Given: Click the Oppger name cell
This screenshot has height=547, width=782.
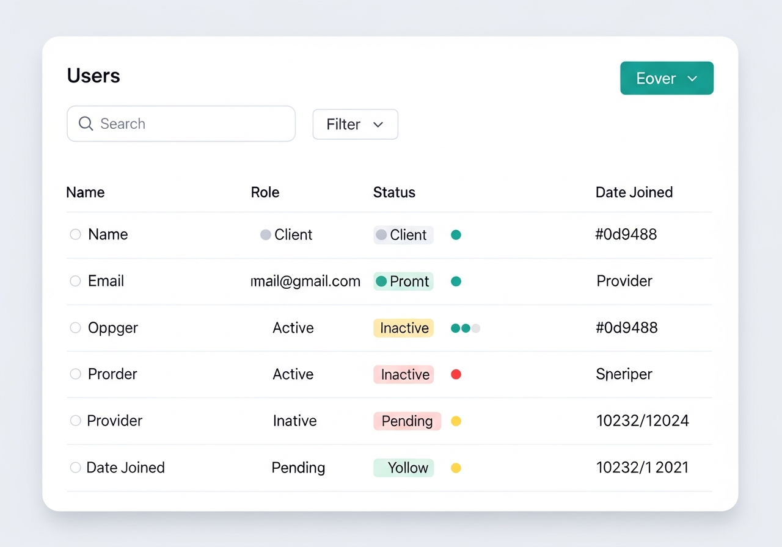Looking at the screenshot, I should [113, 328].
